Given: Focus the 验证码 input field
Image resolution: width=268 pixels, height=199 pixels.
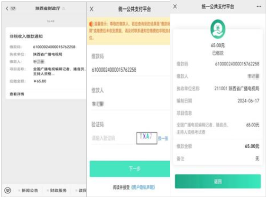Looking at the screenshot, I should pos(113,138).
